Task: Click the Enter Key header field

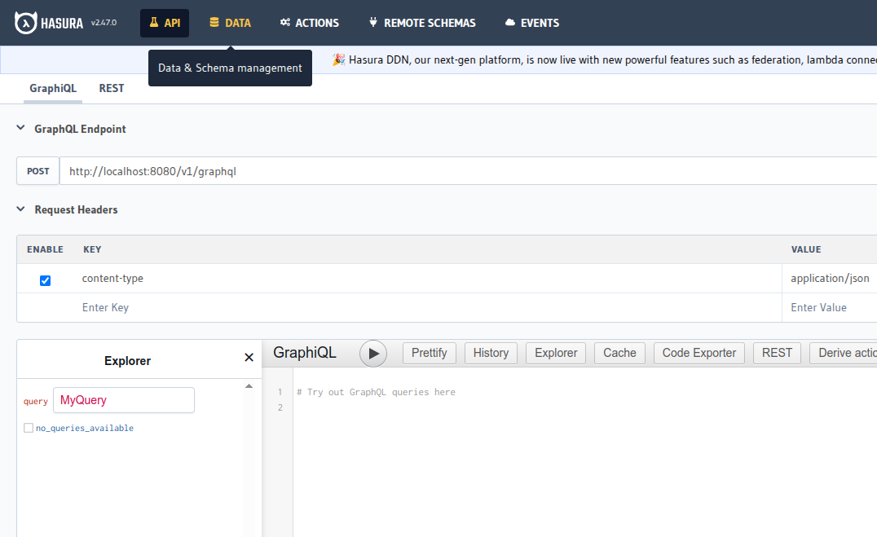Action: (x=427, y=308)
